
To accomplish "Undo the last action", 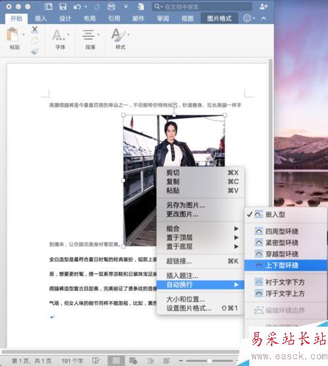I will point(77,7).
